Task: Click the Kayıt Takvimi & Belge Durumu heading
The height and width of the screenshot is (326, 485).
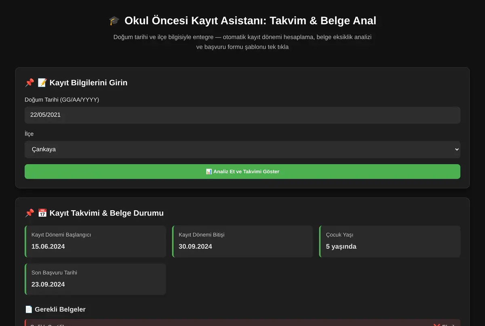Action: pos(107,213)
